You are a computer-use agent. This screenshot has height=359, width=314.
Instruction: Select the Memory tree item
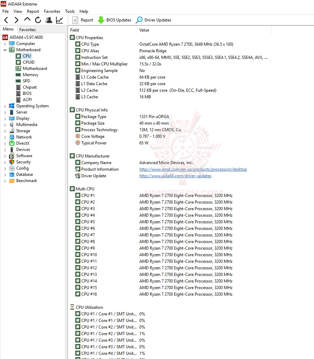30,75
